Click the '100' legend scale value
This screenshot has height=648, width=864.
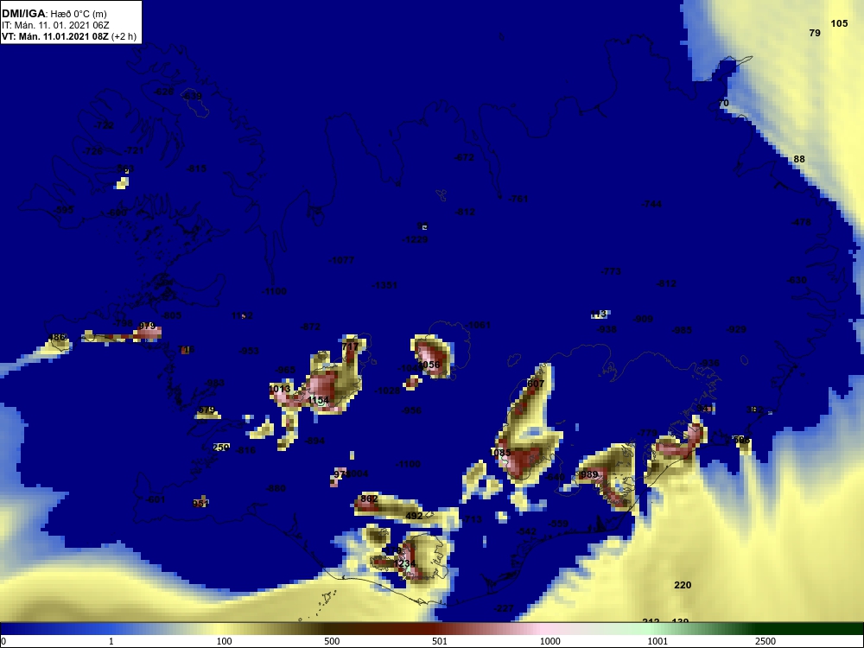coord(225,641)
